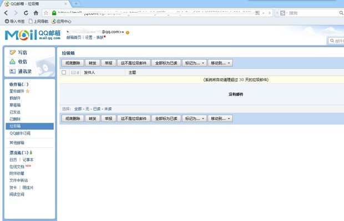
Task: Click the bottle icon beside 漂流瓶
Action: [31, 152]
